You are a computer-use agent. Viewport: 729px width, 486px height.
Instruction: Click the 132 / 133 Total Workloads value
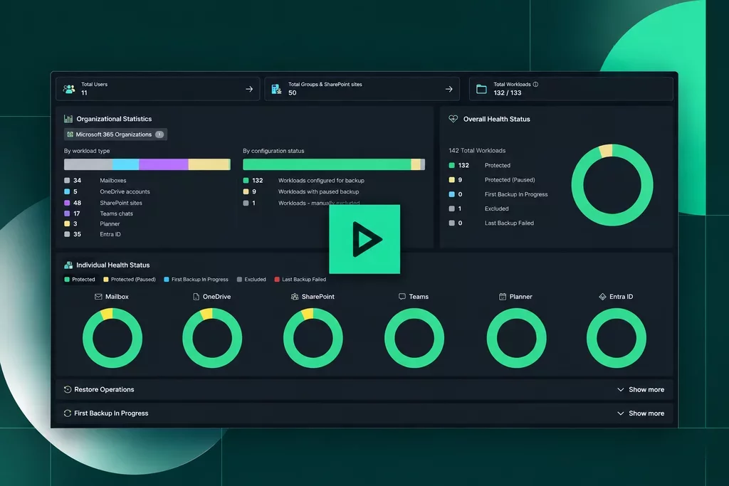507,93
